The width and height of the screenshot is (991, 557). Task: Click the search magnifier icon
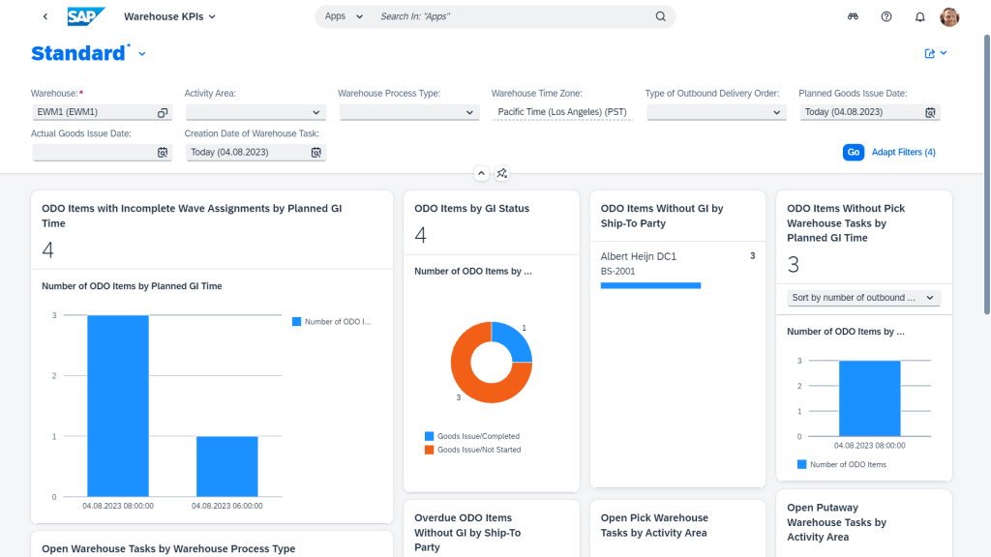660,16
